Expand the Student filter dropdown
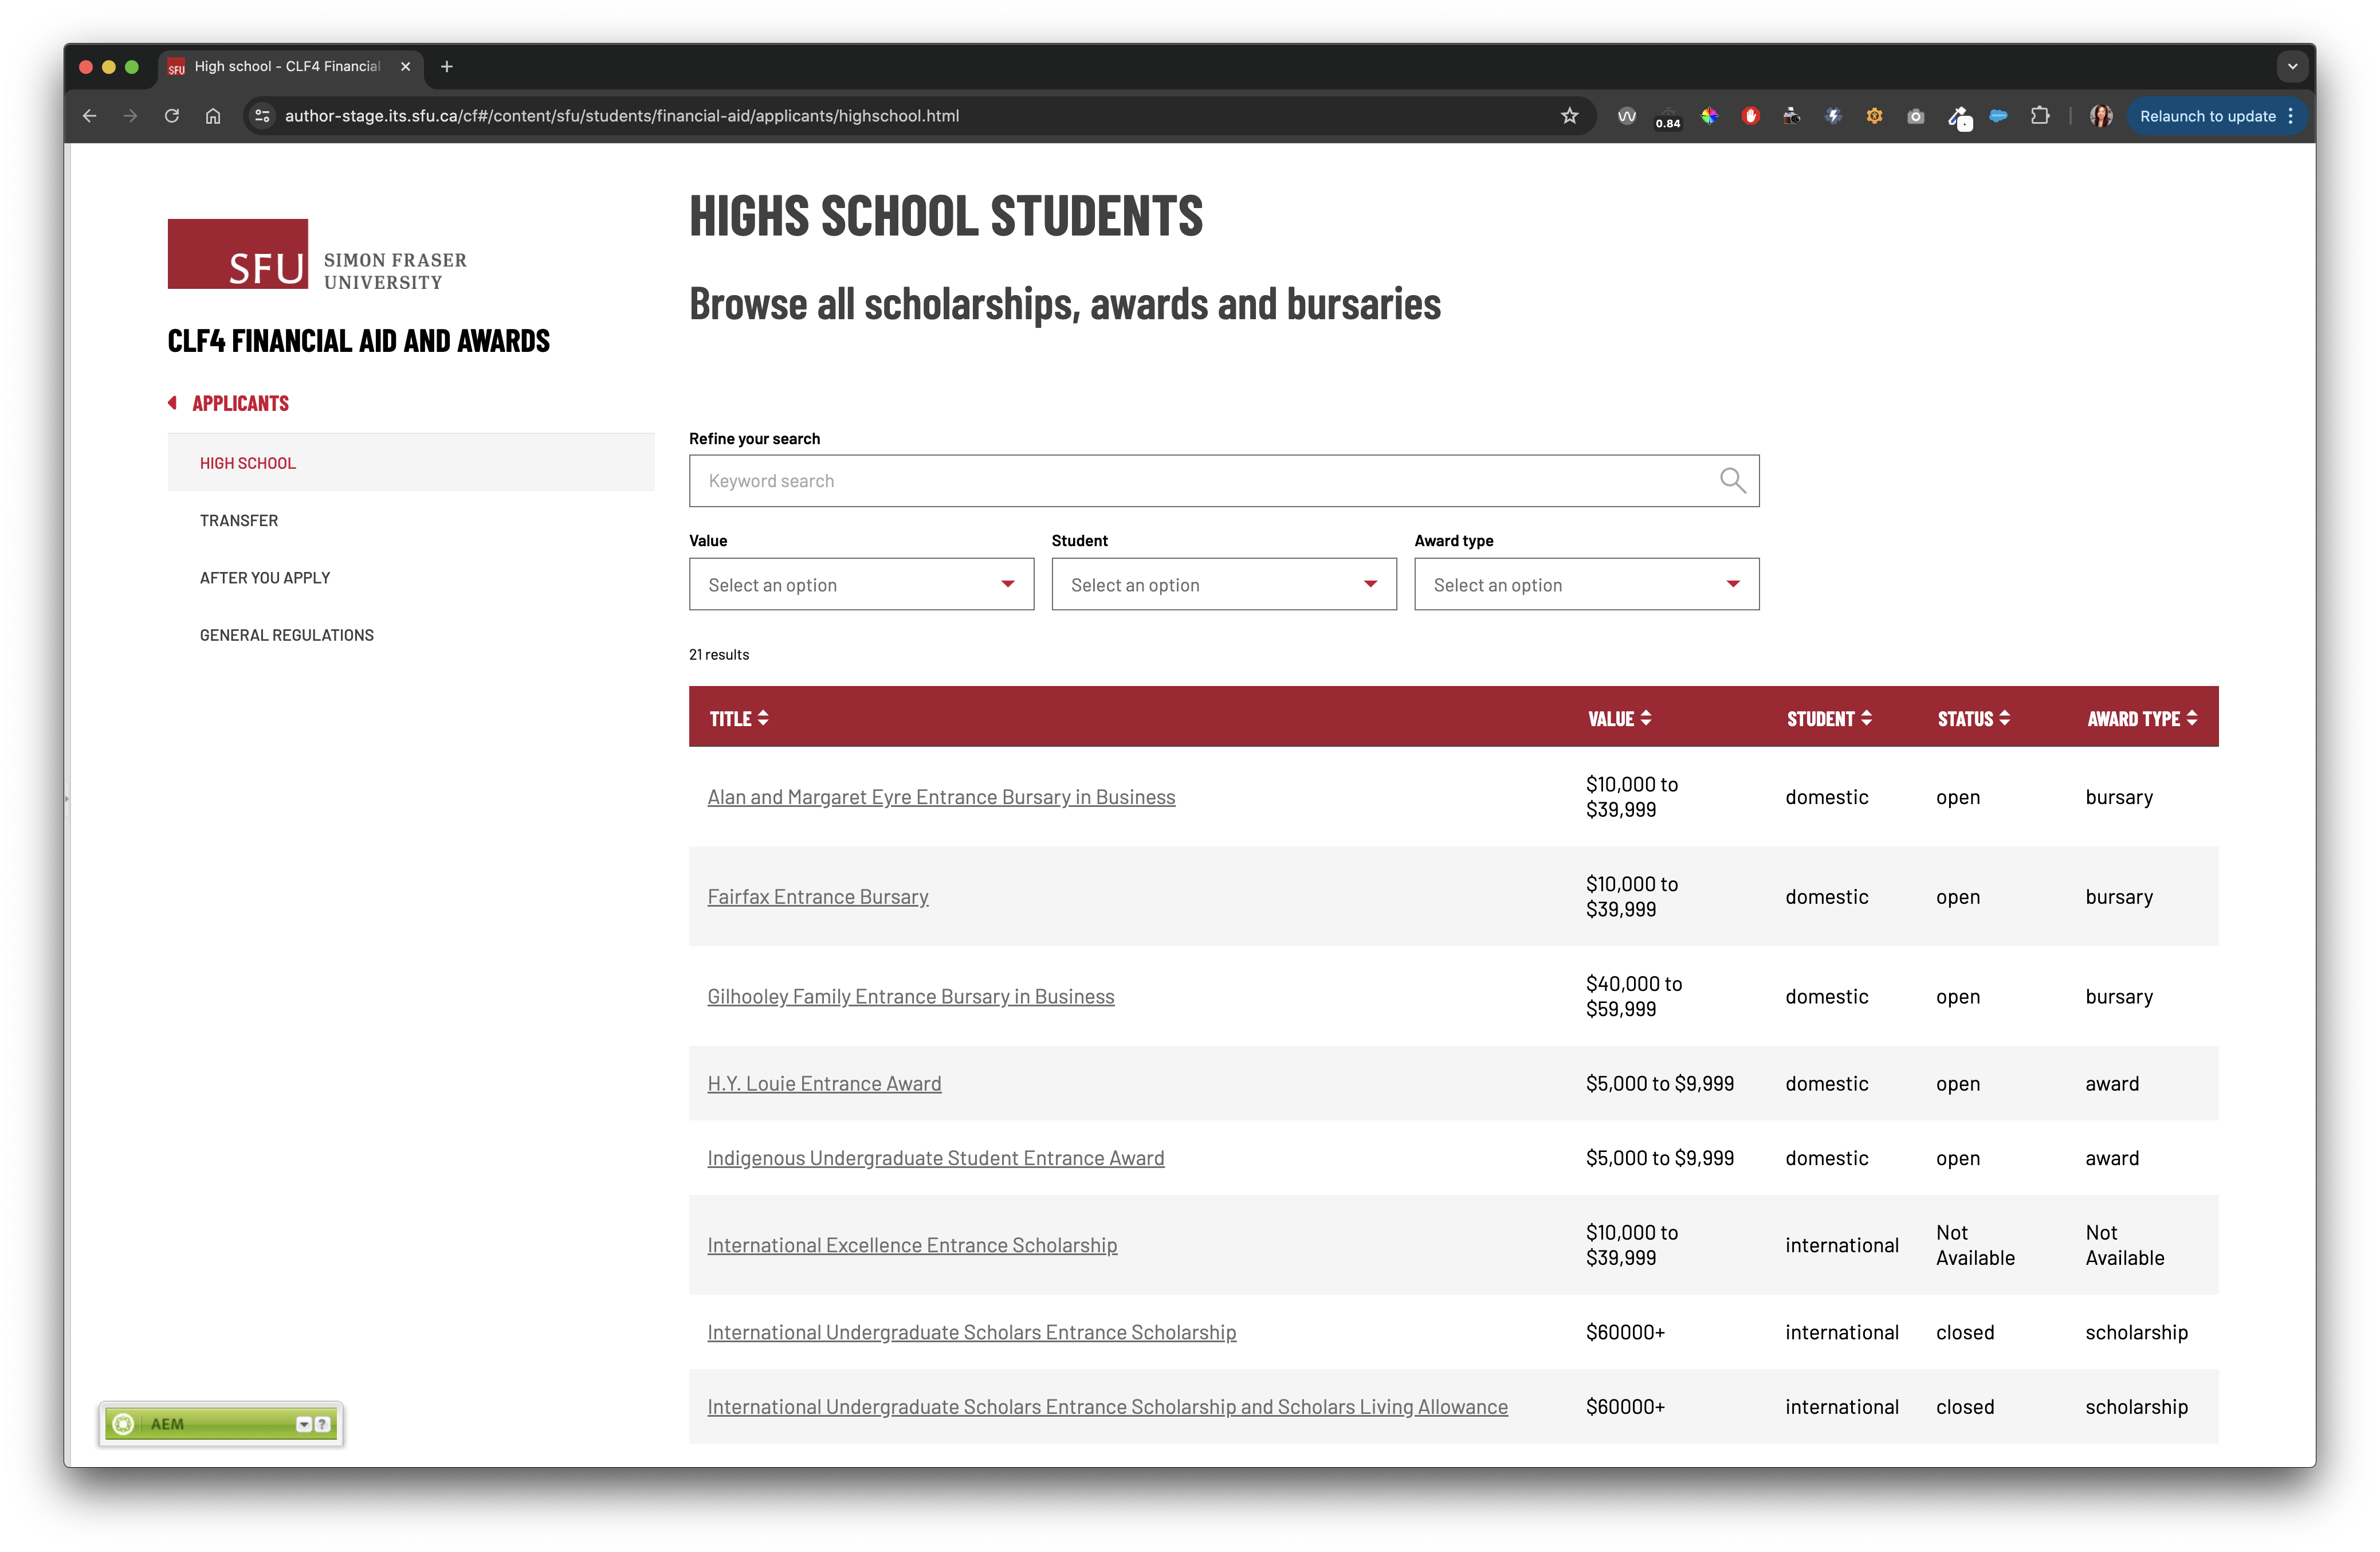 1223,585
